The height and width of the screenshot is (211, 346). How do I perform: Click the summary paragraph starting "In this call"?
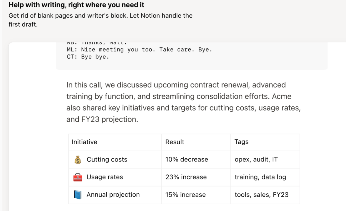(183, 102)
